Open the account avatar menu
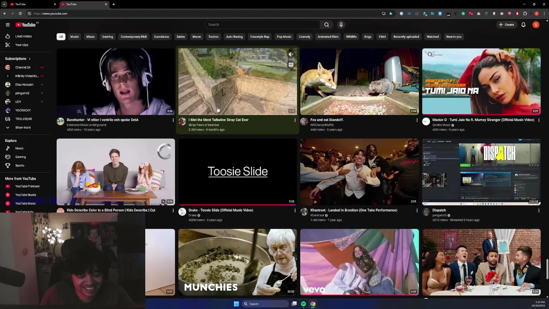Viewport: 549px width, 309px height. point(536,24)
